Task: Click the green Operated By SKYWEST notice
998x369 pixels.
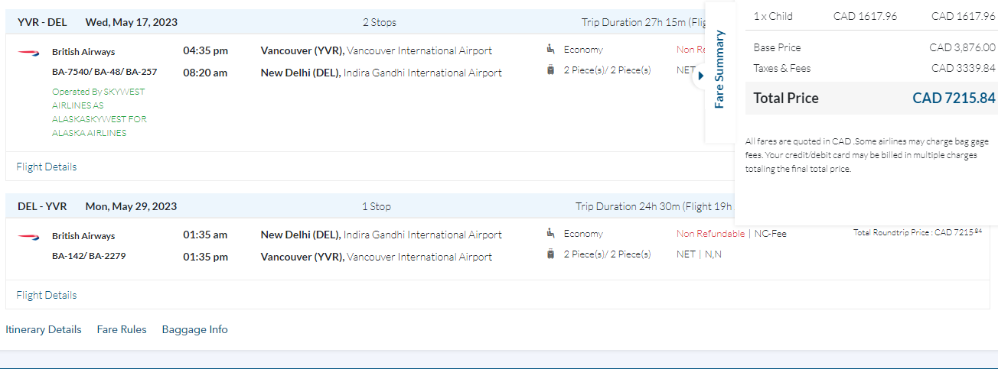Action: 99,112
